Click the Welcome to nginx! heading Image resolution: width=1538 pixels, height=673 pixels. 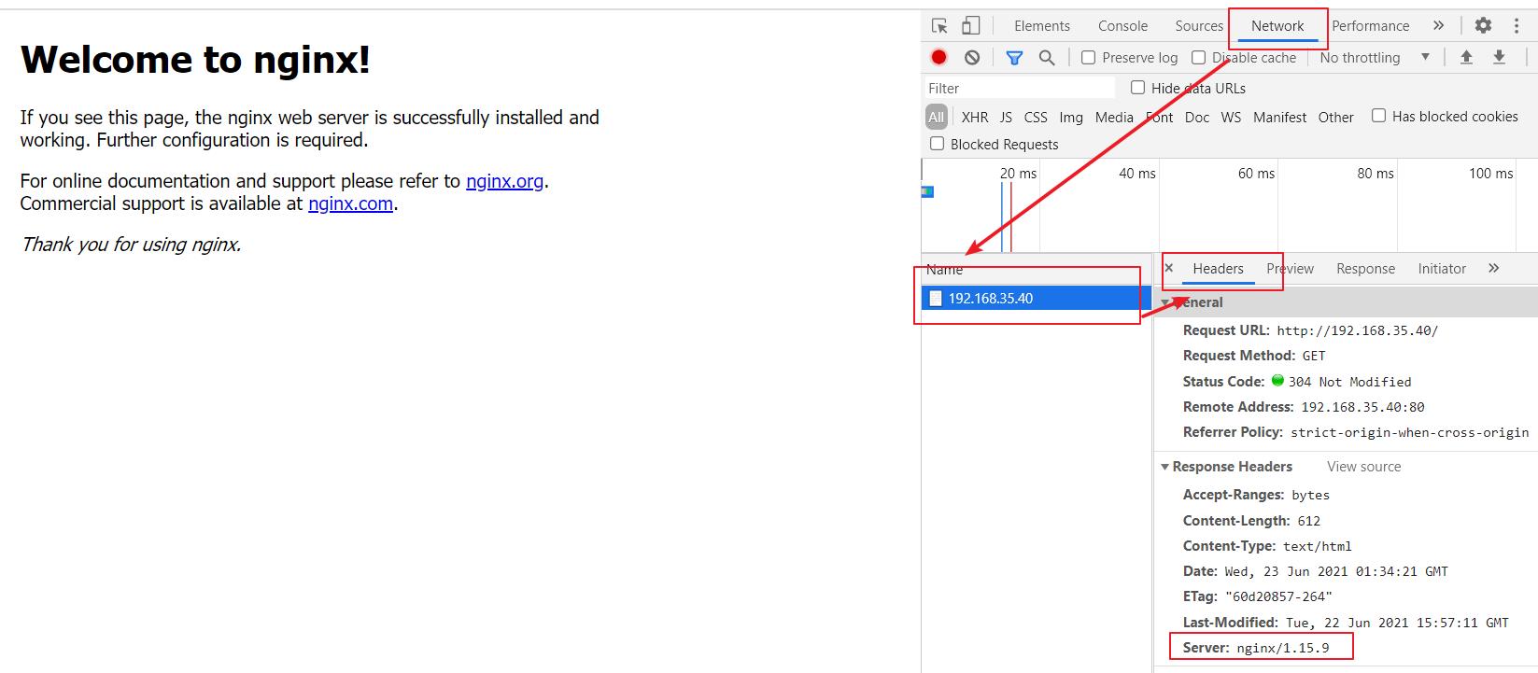pyautogui.click(x=195, y=60)
